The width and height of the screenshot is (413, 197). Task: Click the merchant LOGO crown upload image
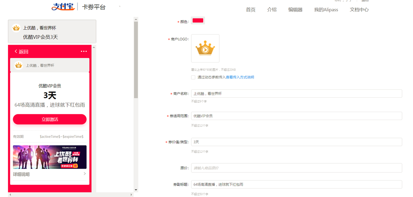point(205,48)
